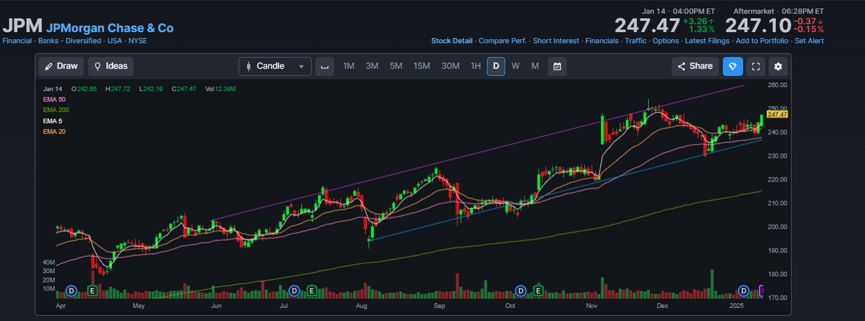Open the chart settings gear
Screen dimensions: 865x321
coord(778,66)
